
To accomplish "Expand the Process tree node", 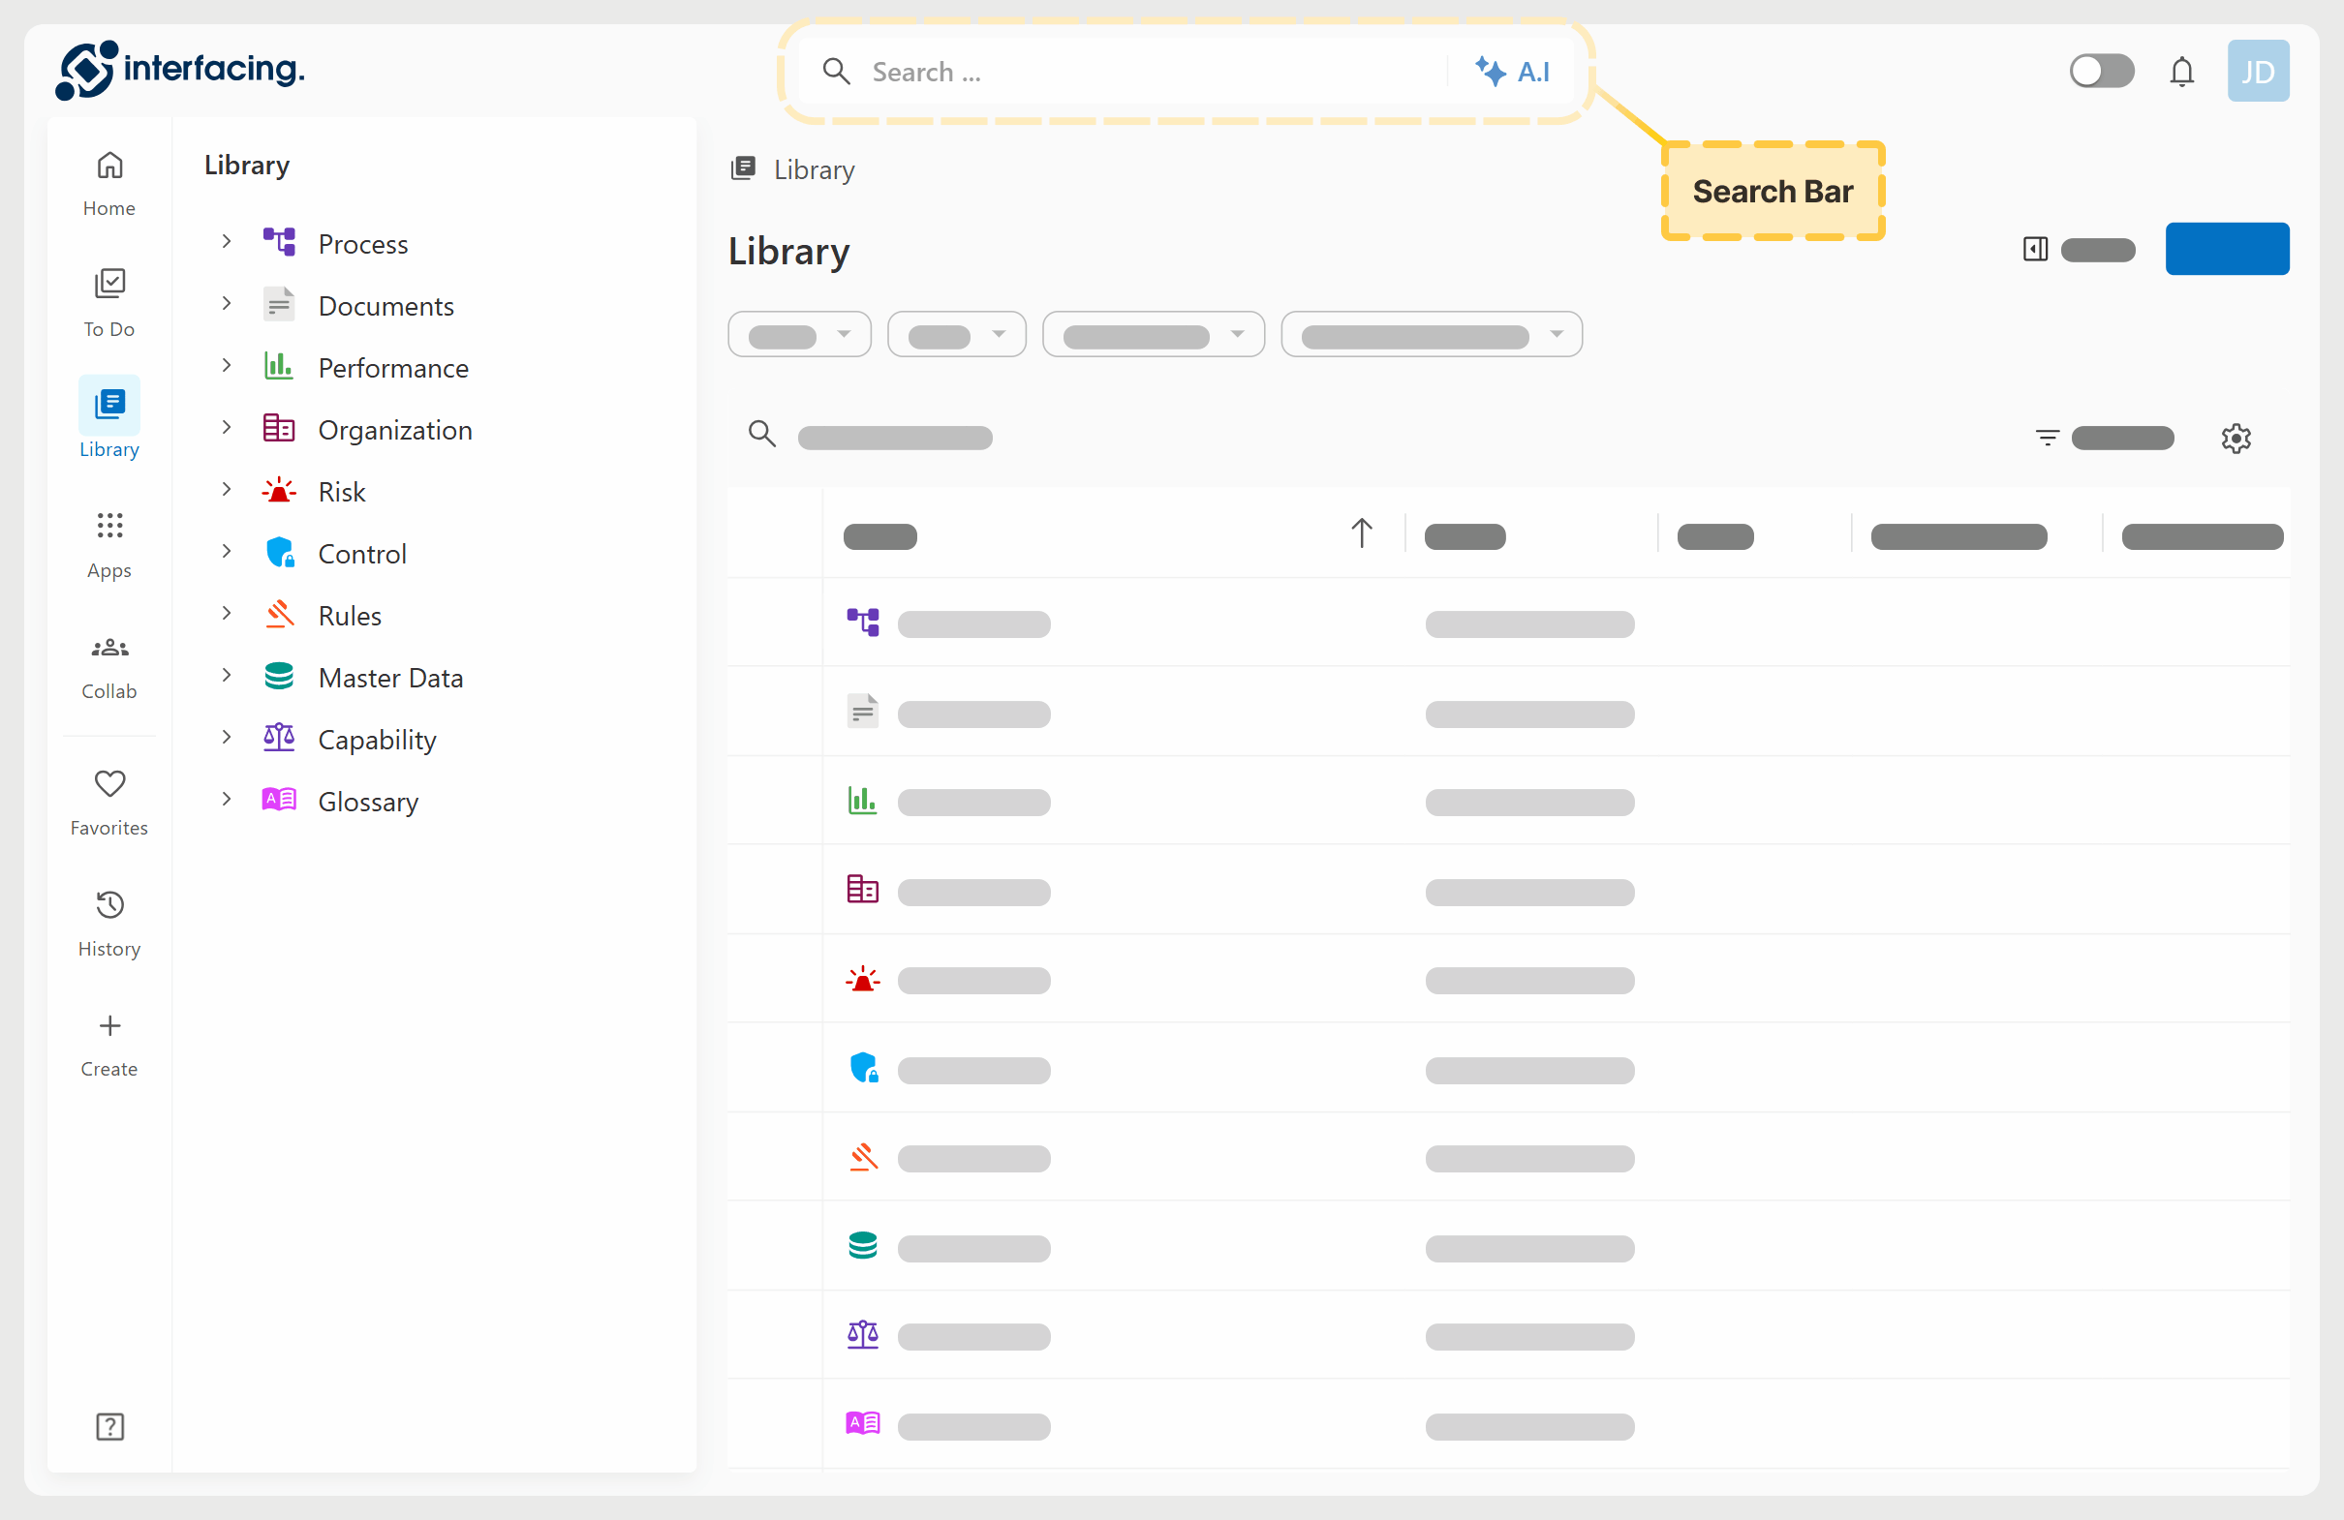I will [x=227, y=242].
